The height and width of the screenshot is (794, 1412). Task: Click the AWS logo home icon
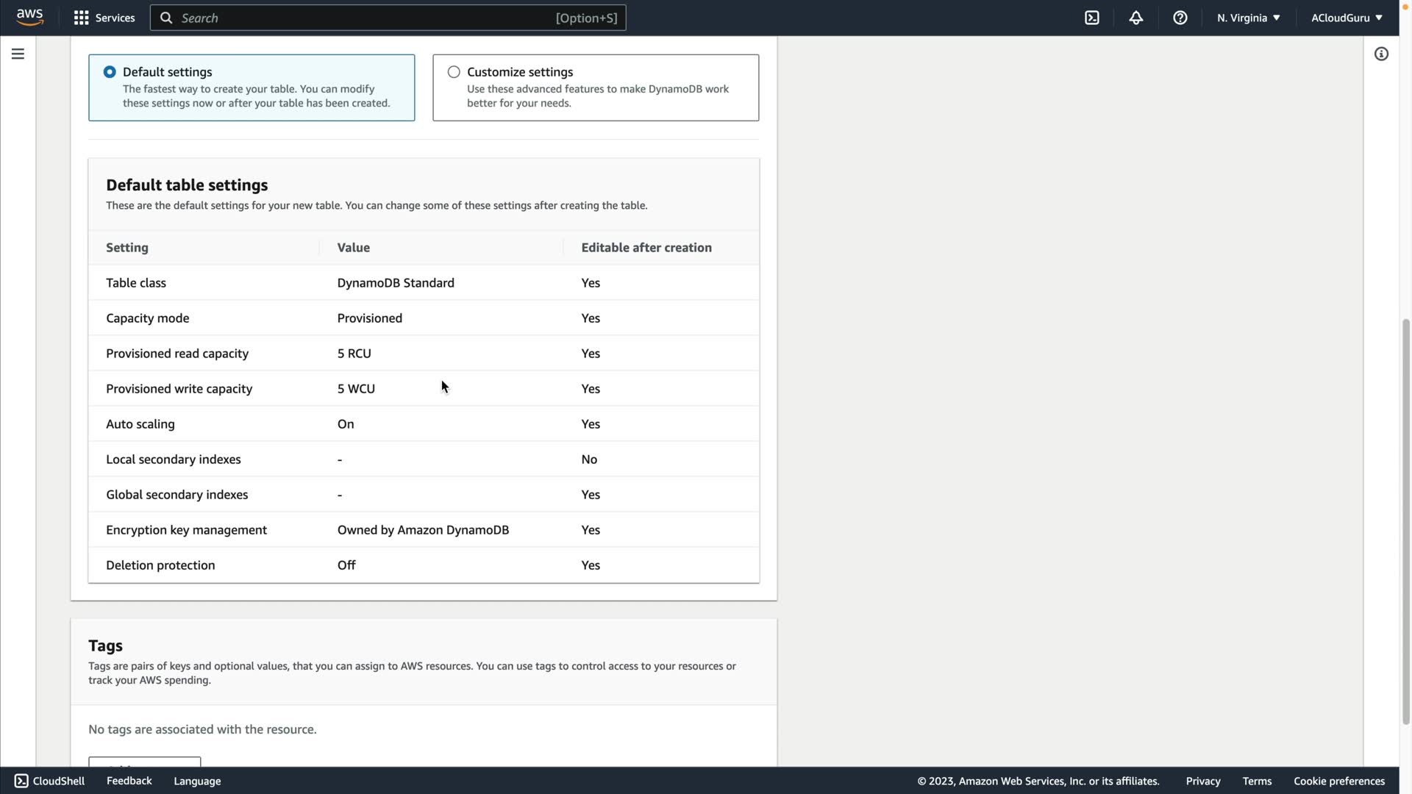[29, 17]
